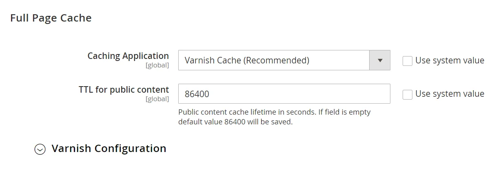
Task: Click the 'default value 86400 will be saved' text
Action: click(x=235, y=122)
